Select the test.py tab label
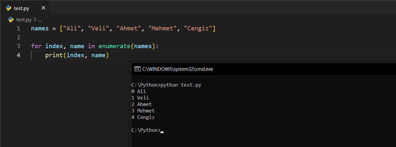Image resolution: width=396 pixels, height=147 pixels. (22, 8)
